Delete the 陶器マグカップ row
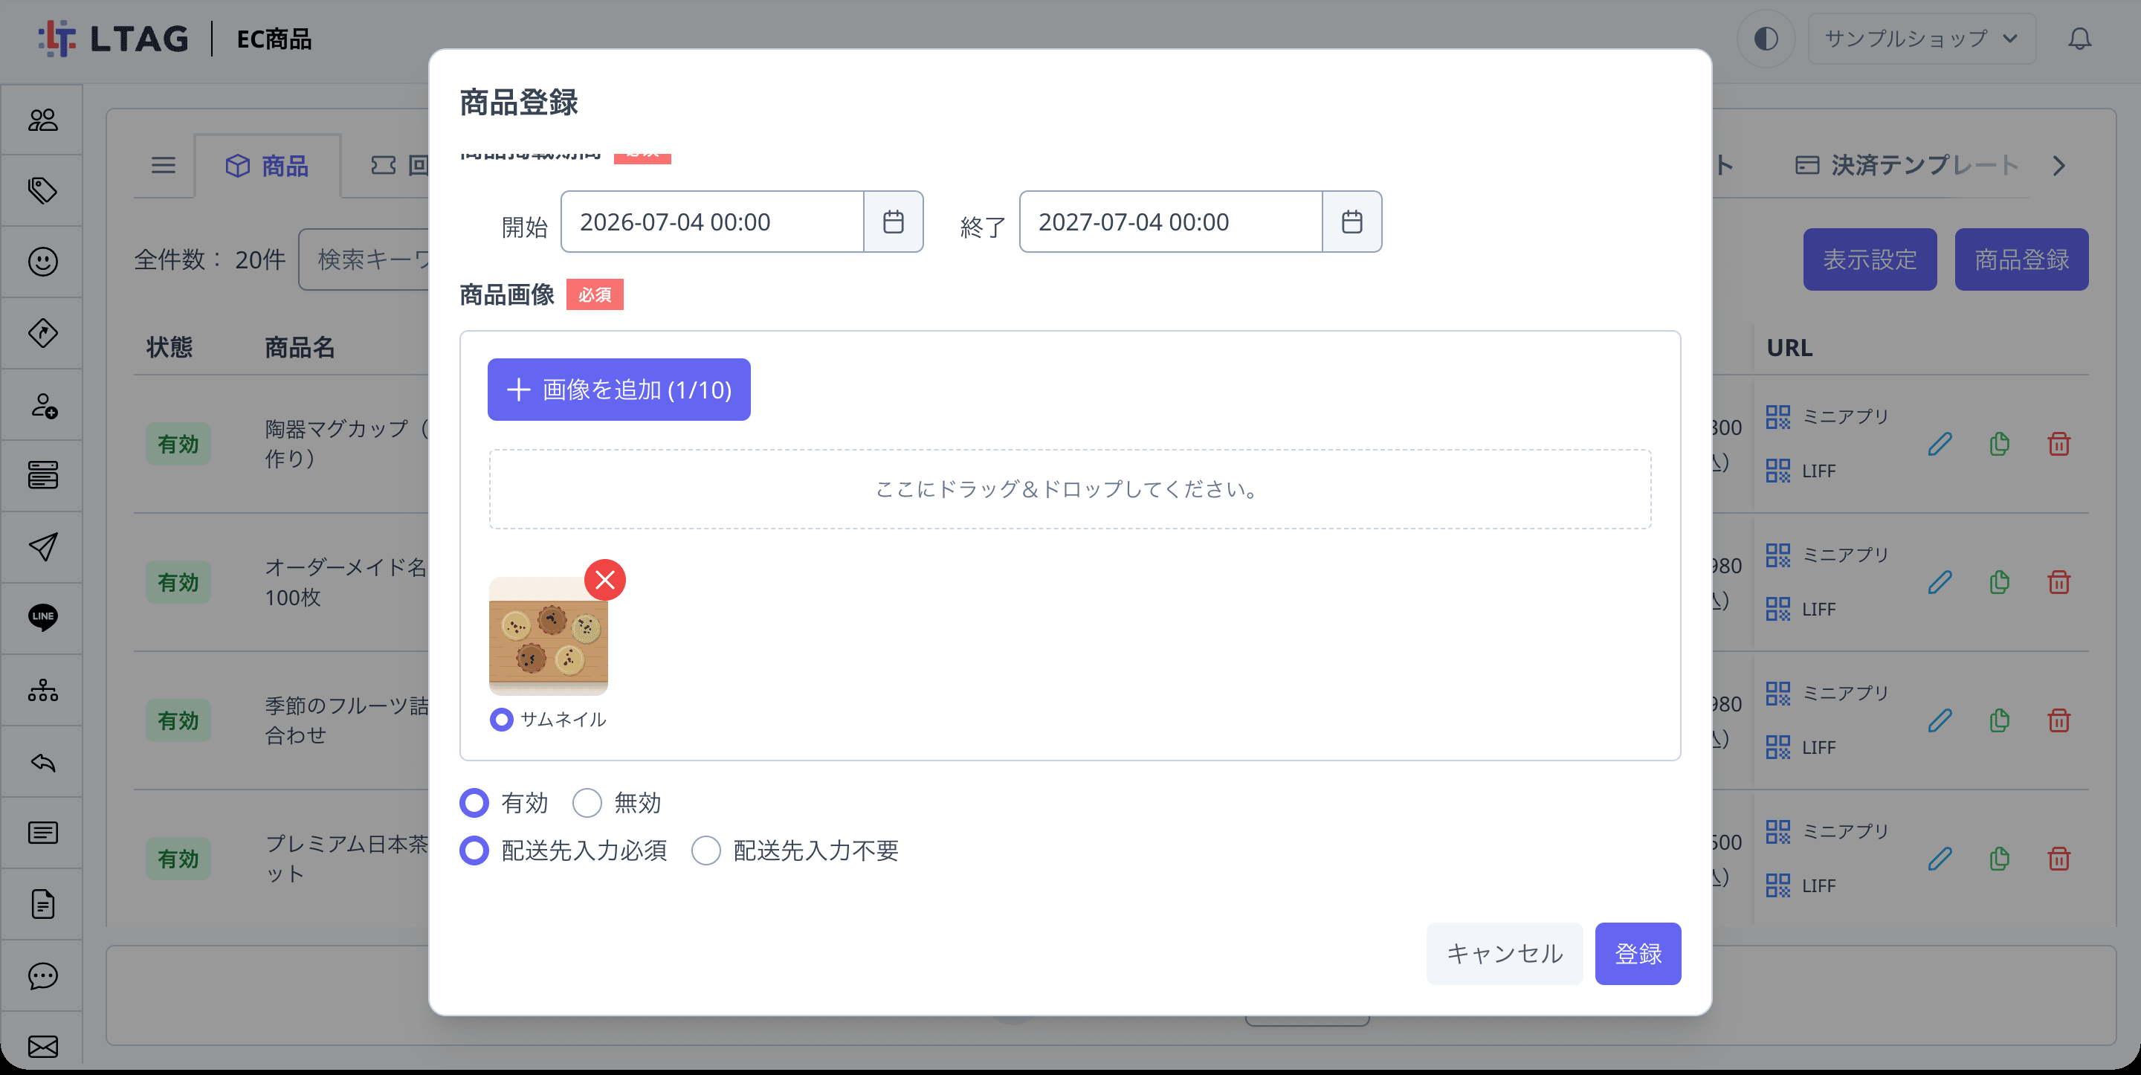This screenshot has width=2141, height=1075. [x=2058, y=444]
